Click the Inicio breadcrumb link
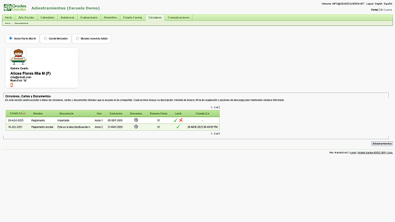Screen dimensions: 395x222 pyautogui.click(x=8, y=23)
